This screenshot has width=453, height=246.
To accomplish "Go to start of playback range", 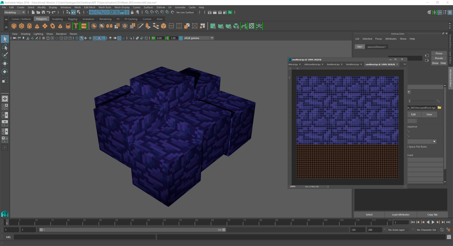I will point(413,222).
